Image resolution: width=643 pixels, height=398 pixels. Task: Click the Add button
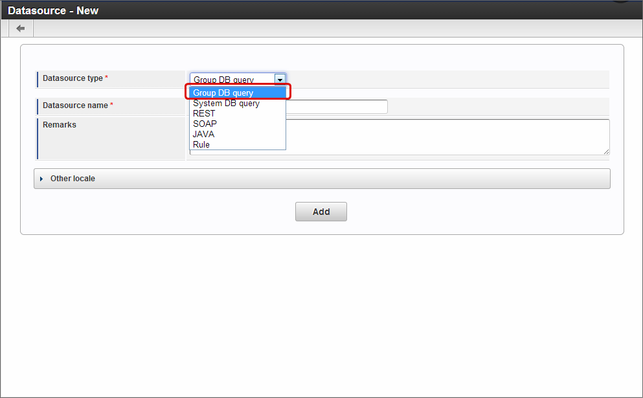click(321, 212)
